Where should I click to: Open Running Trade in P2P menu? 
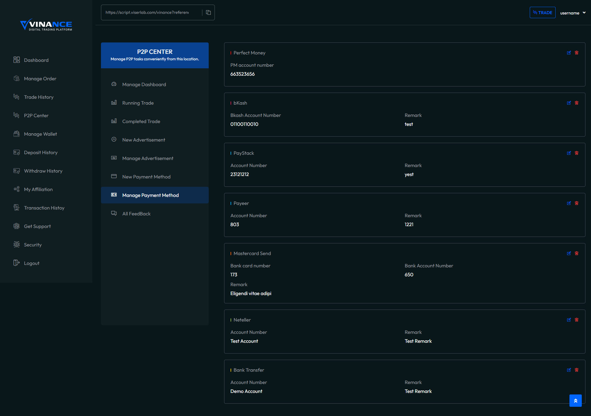pos(138,103)
